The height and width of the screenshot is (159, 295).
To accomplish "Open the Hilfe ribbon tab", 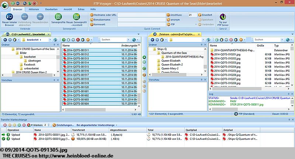I will click(93, 9).
